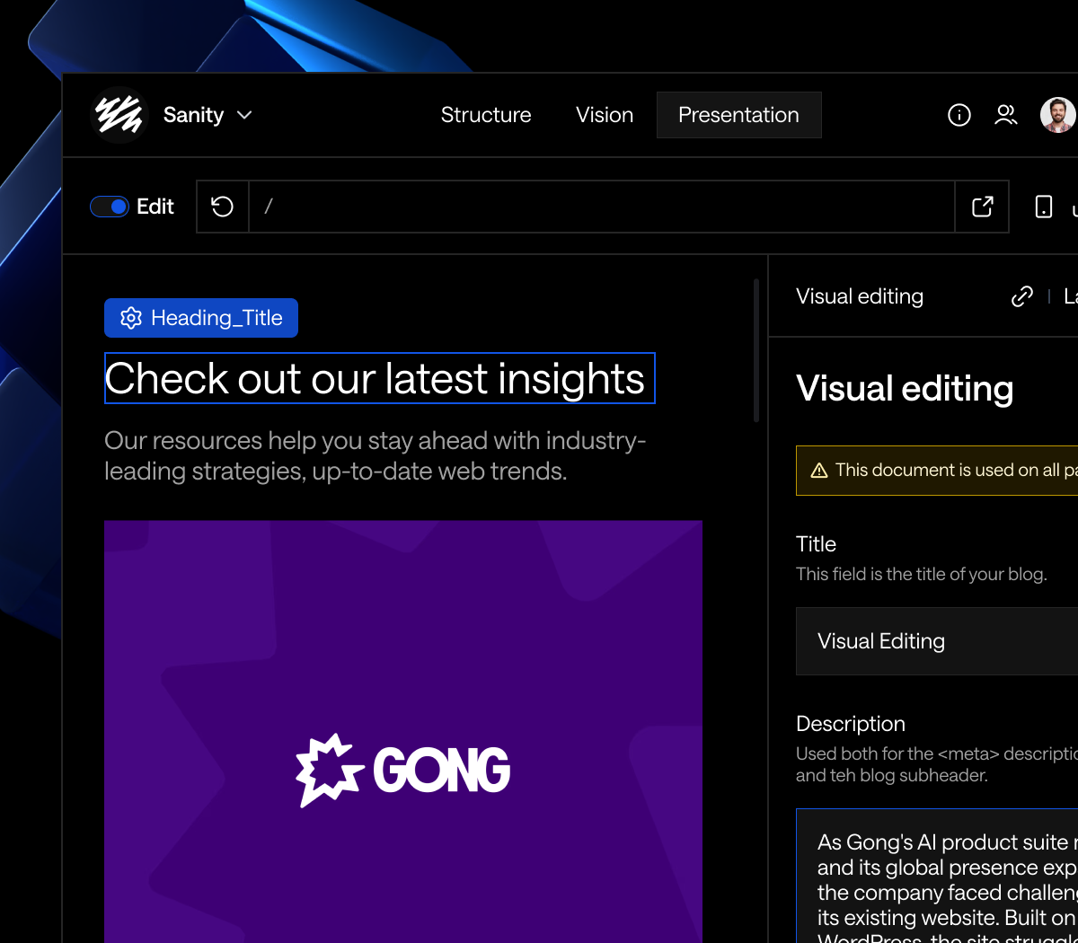Copy document link icon
Image resolution: width=1078 pixels, height=943 pixels.
(1022, 296)
